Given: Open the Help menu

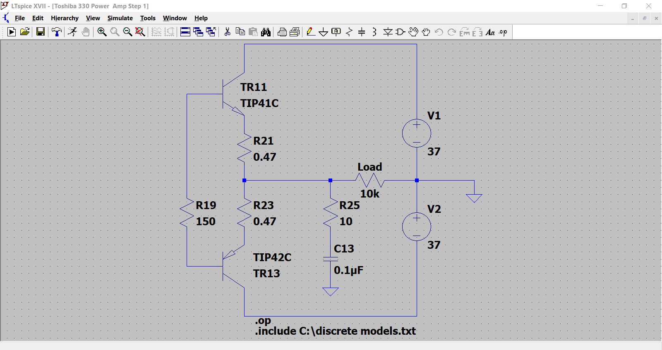Looking at the screenshot, I should click(x=201, y=18).
